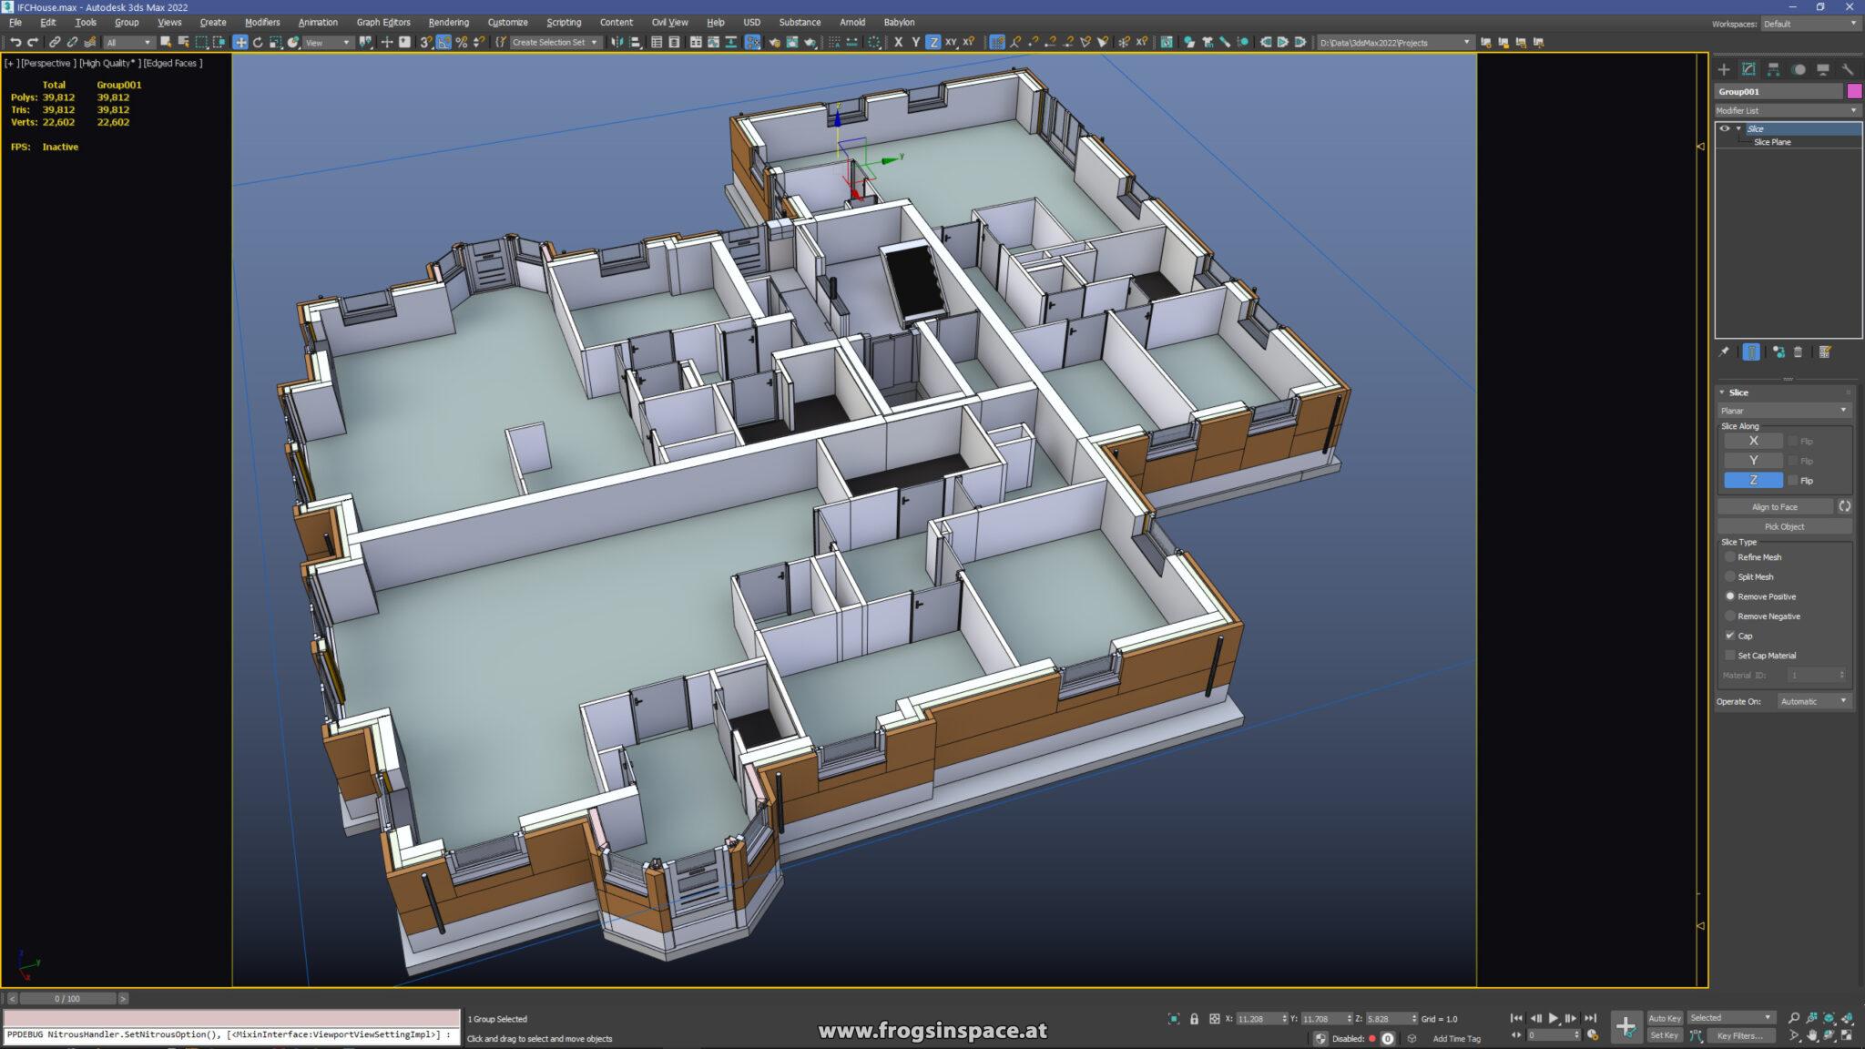
Task: Uncheck the Cap checkbox in Slice parameters
Action: pyautogui.click(x=1731, y=636)
